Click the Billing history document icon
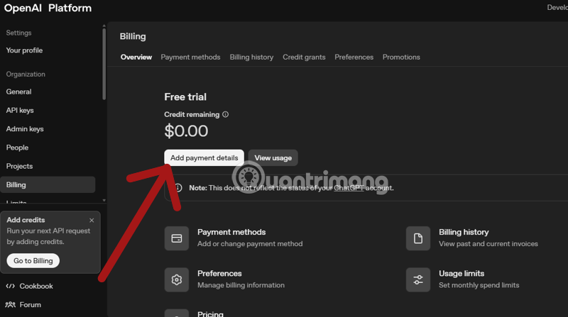 418,238
